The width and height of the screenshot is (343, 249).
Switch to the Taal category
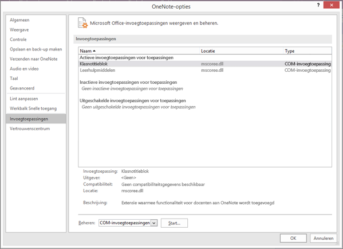tap(14, 79)
